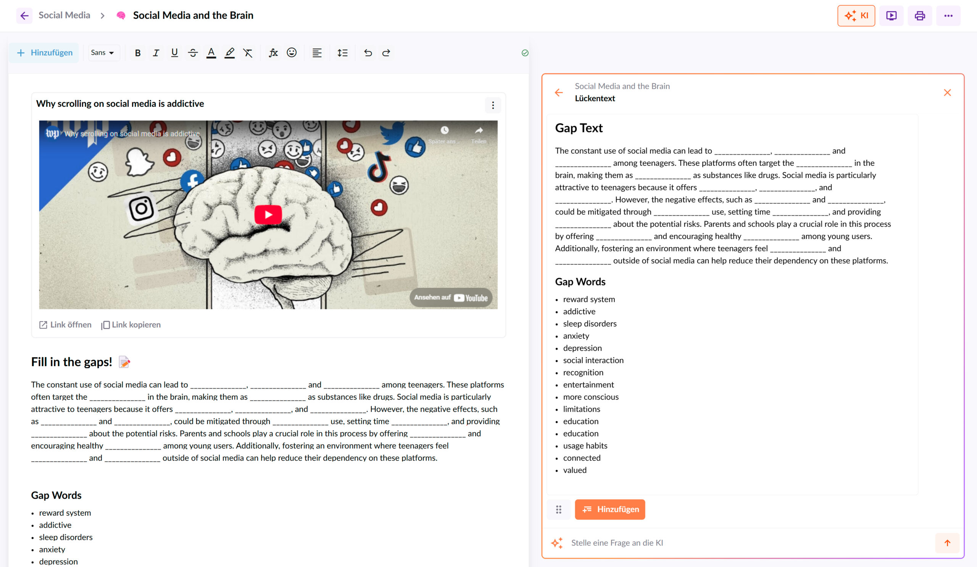Toggle bold formatting in toolbar
This screenshot has width=977, height=567.
pos(138,53)
